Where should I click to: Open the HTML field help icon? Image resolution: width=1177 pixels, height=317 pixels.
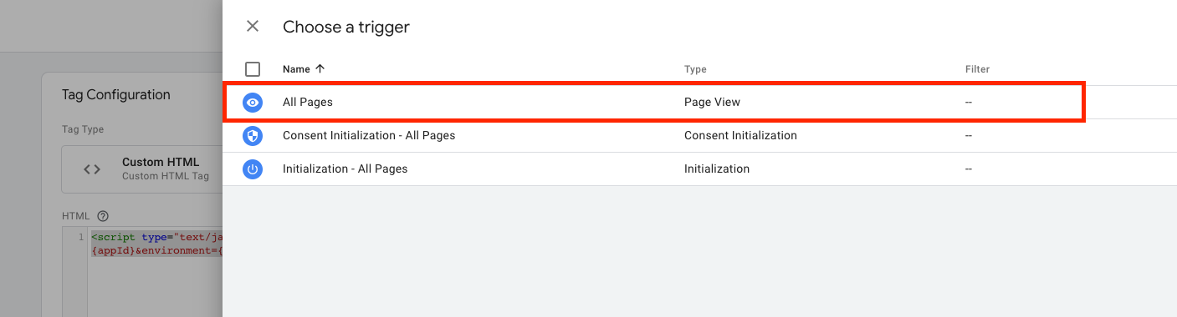[x=104, y=216]
